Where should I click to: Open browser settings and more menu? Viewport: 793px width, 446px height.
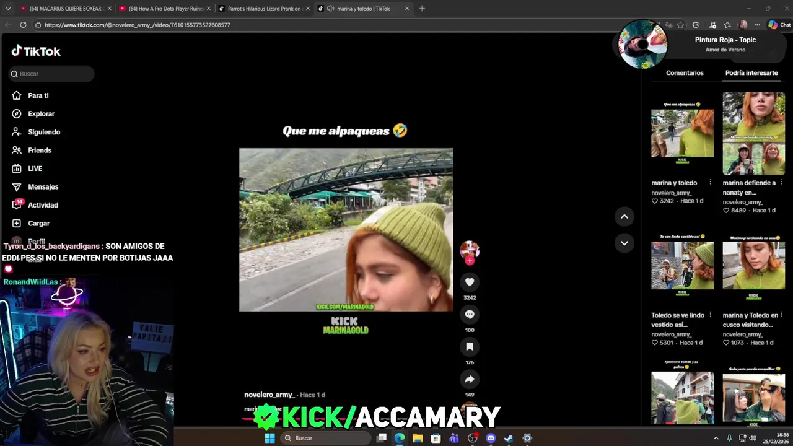756,25
